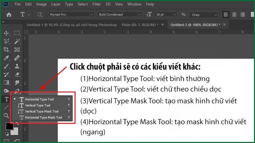Screen dimensions: 255x143
Task: Click the Photoshop Ps logo icon
Action: tap(6, 4)
